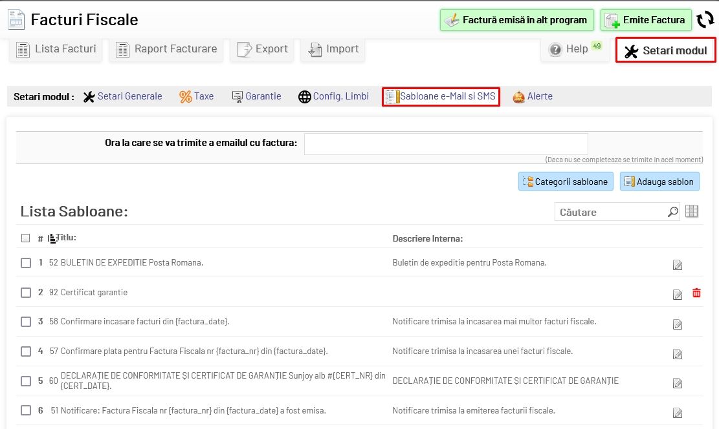This screenshot has height=429, width=719.
Task: Go to Config. Limbi settings
Action: click(333, 96)
